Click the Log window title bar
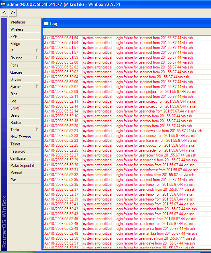The image size is (211, 253). click(127, 24)
